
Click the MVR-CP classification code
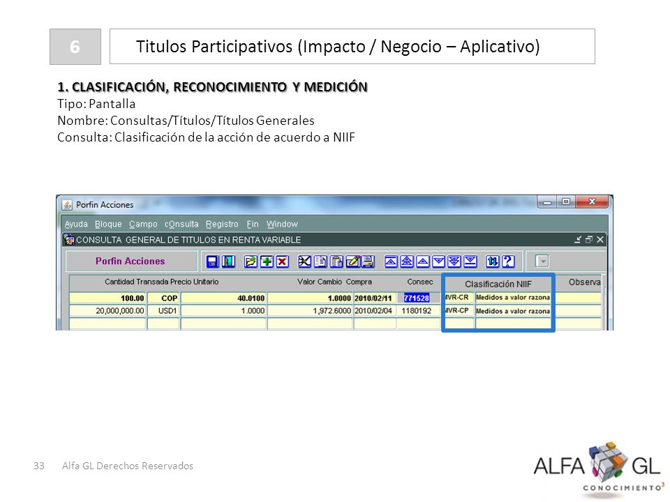[459, 311]
